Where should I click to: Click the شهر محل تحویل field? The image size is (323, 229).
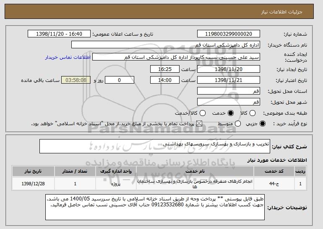tap(229, 102)
